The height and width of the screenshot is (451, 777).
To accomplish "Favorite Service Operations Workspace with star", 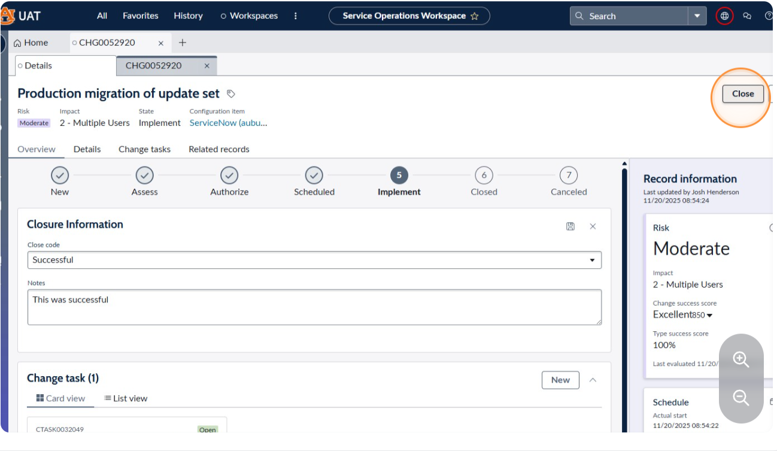I will 475,16.
